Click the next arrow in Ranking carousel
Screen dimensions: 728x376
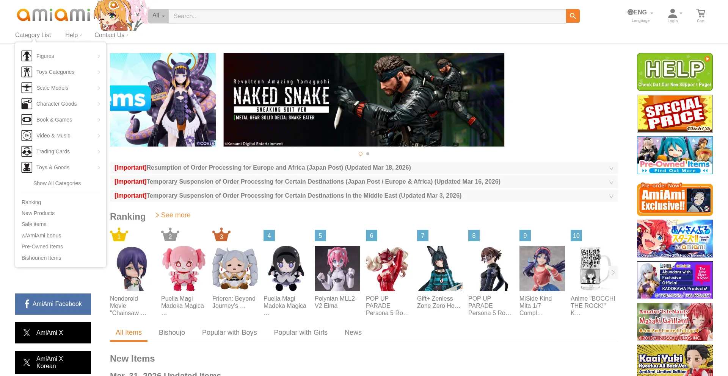pyautogui.click(x=613, y=273)
